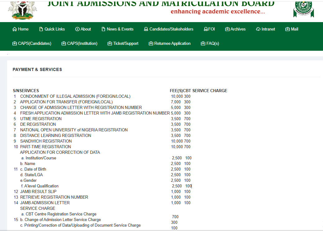Click the 10,000 fee for SANDWICH REGISTRATION
This screenshot has width=323, height=231.
177,141
